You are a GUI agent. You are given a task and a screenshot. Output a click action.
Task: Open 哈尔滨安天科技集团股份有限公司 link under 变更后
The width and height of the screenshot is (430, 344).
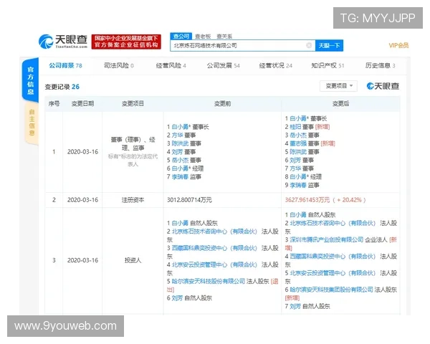coord(331,290)
